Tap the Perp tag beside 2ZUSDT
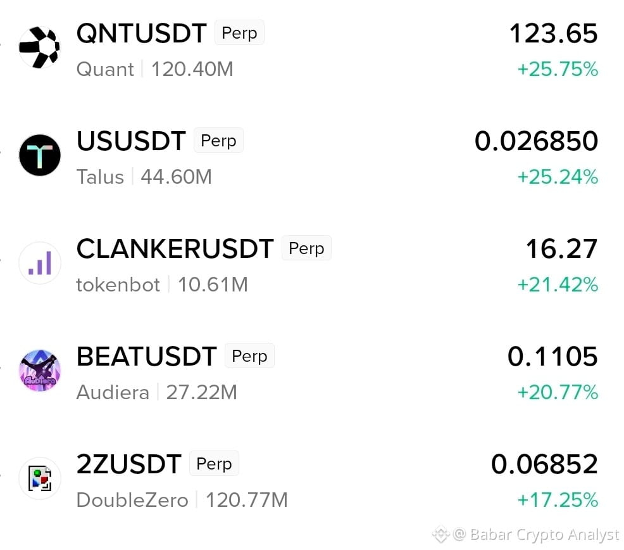 (214, 463)
